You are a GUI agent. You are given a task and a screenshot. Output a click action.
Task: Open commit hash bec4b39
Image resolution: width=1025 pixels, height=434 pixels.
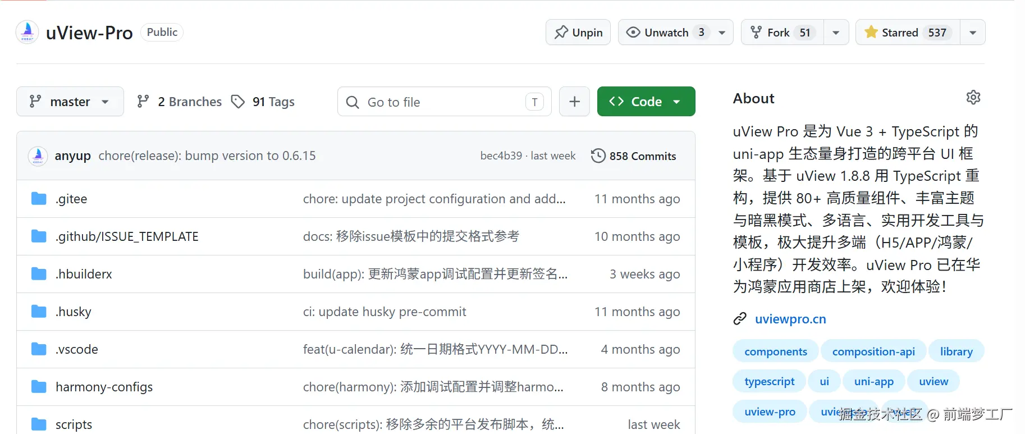(x=501, y=156)
